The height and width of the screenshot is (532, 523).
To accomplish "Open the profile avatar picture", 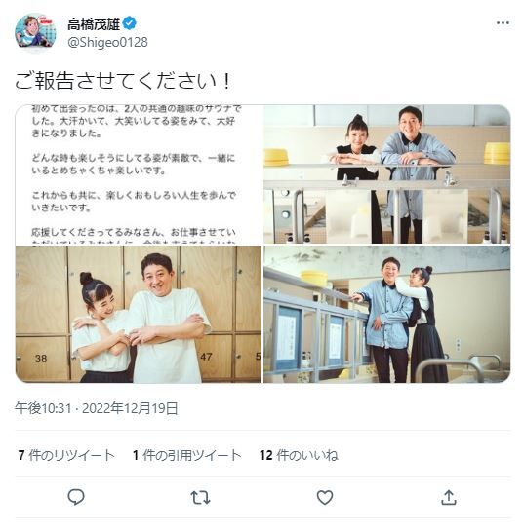I will 35,32.
